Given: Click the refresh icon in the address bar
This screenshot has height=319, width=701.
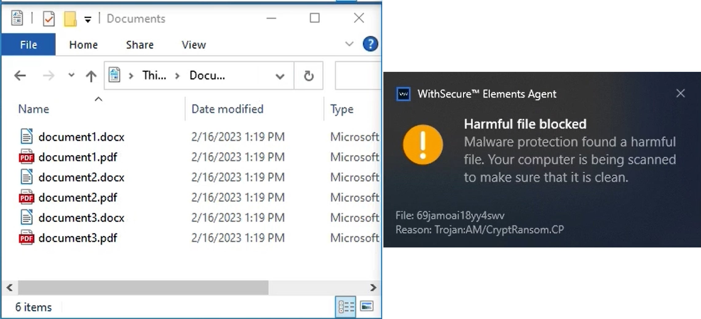Looking at the screenshot, I should [309, 76].
